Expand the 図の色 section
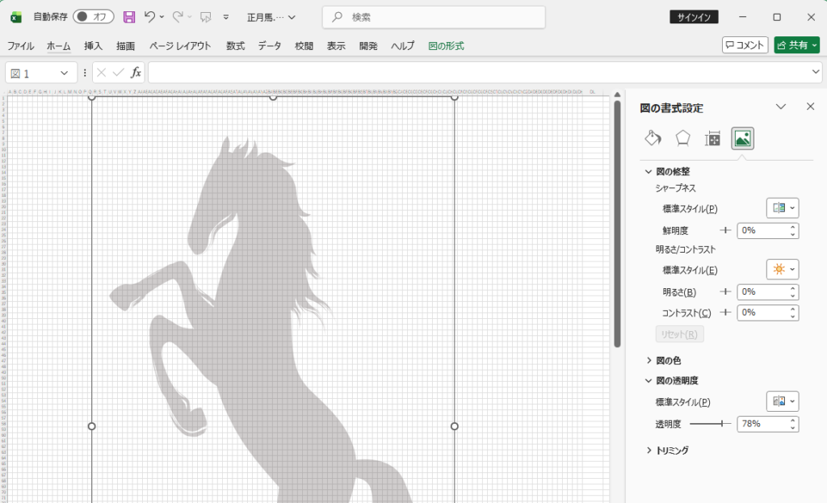 coord(667,360)
